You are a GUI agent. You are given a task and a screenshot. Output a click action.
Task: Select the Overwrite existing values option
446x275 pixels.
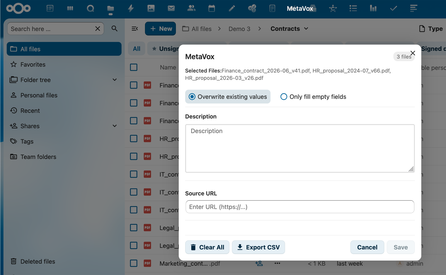[192, 97]
